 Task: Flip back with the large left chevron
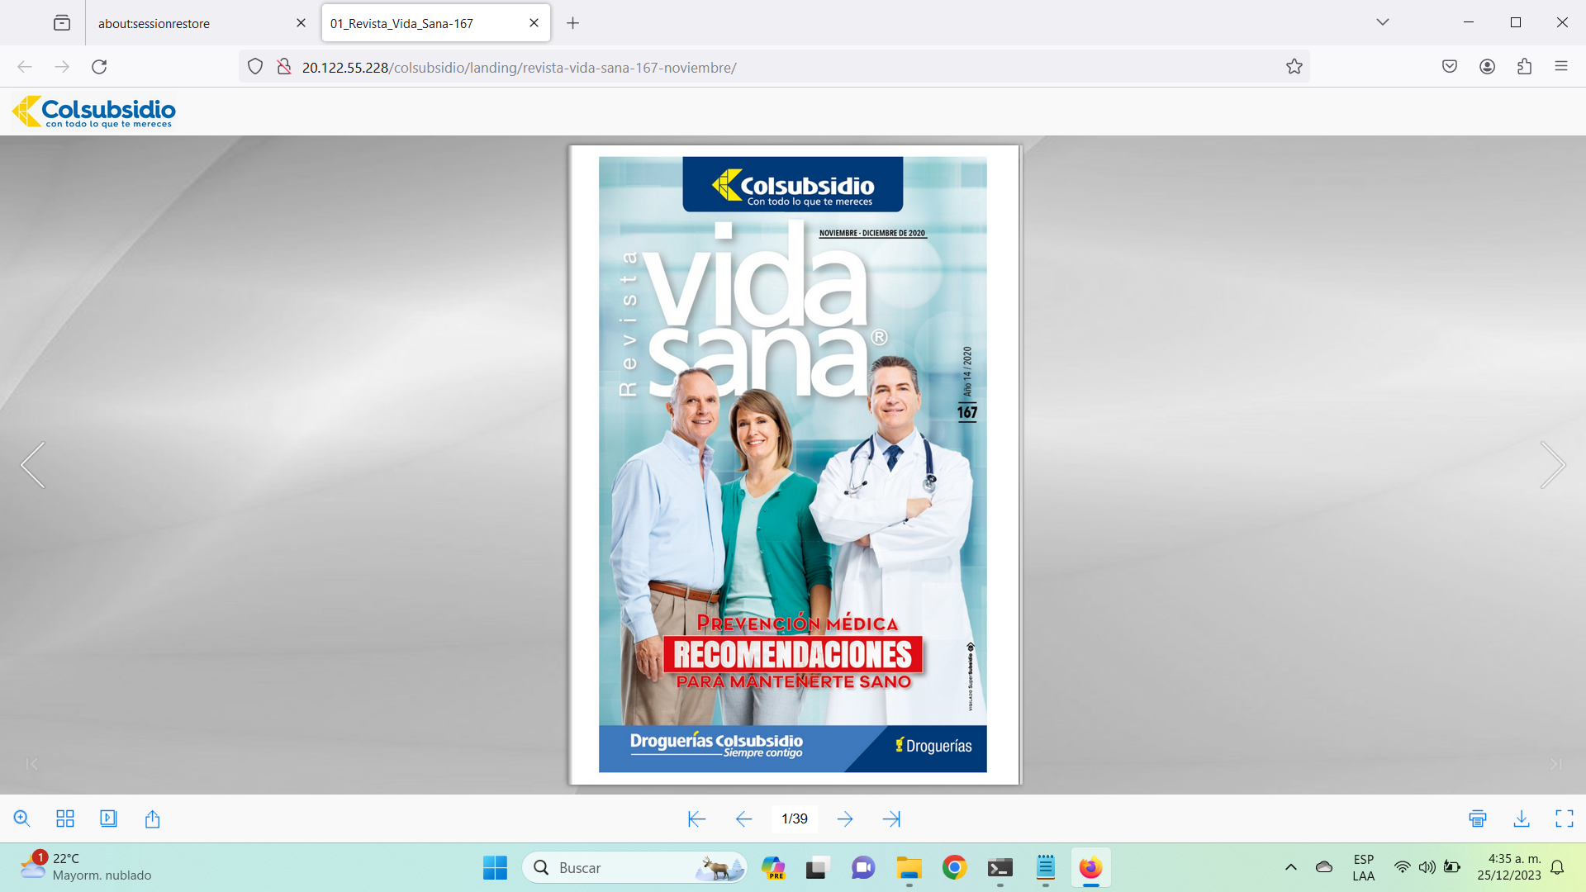pyautogui.click(x=33, y=465)
